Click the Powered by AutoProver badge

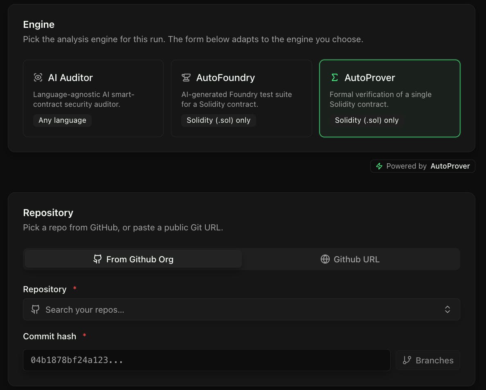423,166
